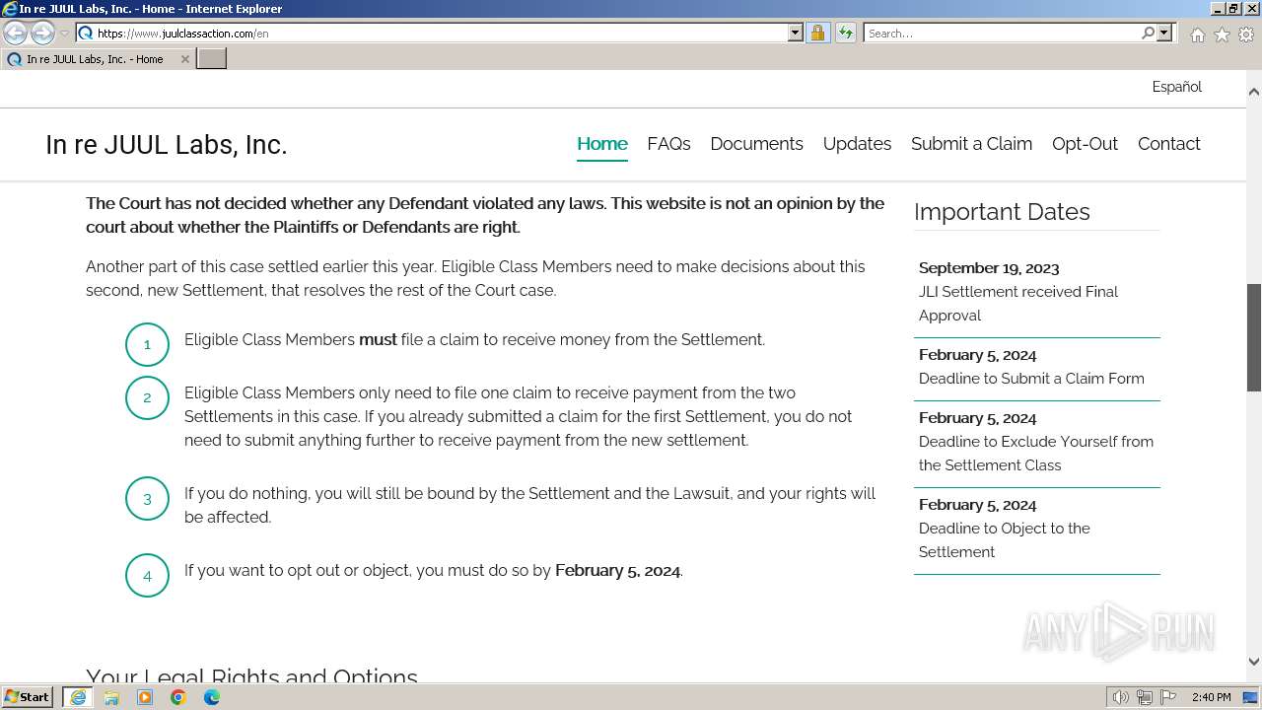1262x710 pixels.
Task: Click the page scrollbar up arrow
Action: pos(1253,92)
